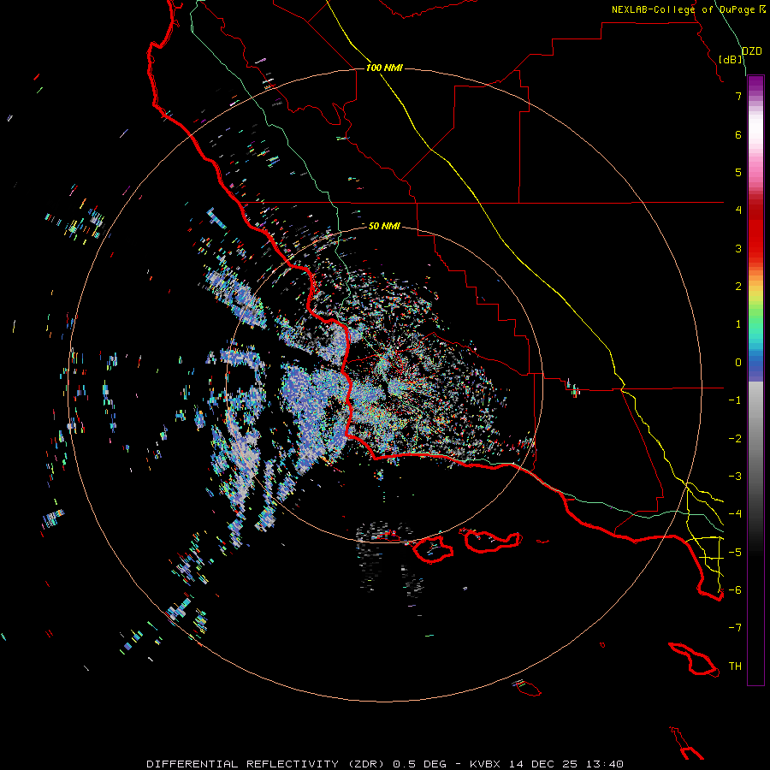Select the -2 value on the scale
This screenshot has height=770, width=770.
pos(735,439)
